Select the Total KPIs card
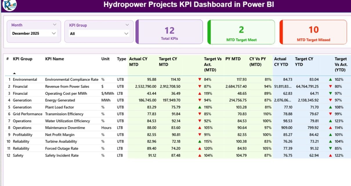Screen dimensions: 351x186 pyautogui.click(x=169, y=32)
